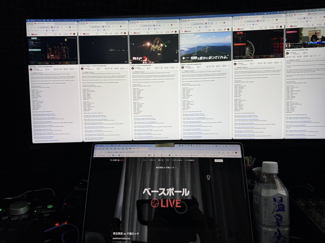325x243 pixels.
Task: Click Save under the Outdoor Theatre video
Action: [x=122, y=69]
